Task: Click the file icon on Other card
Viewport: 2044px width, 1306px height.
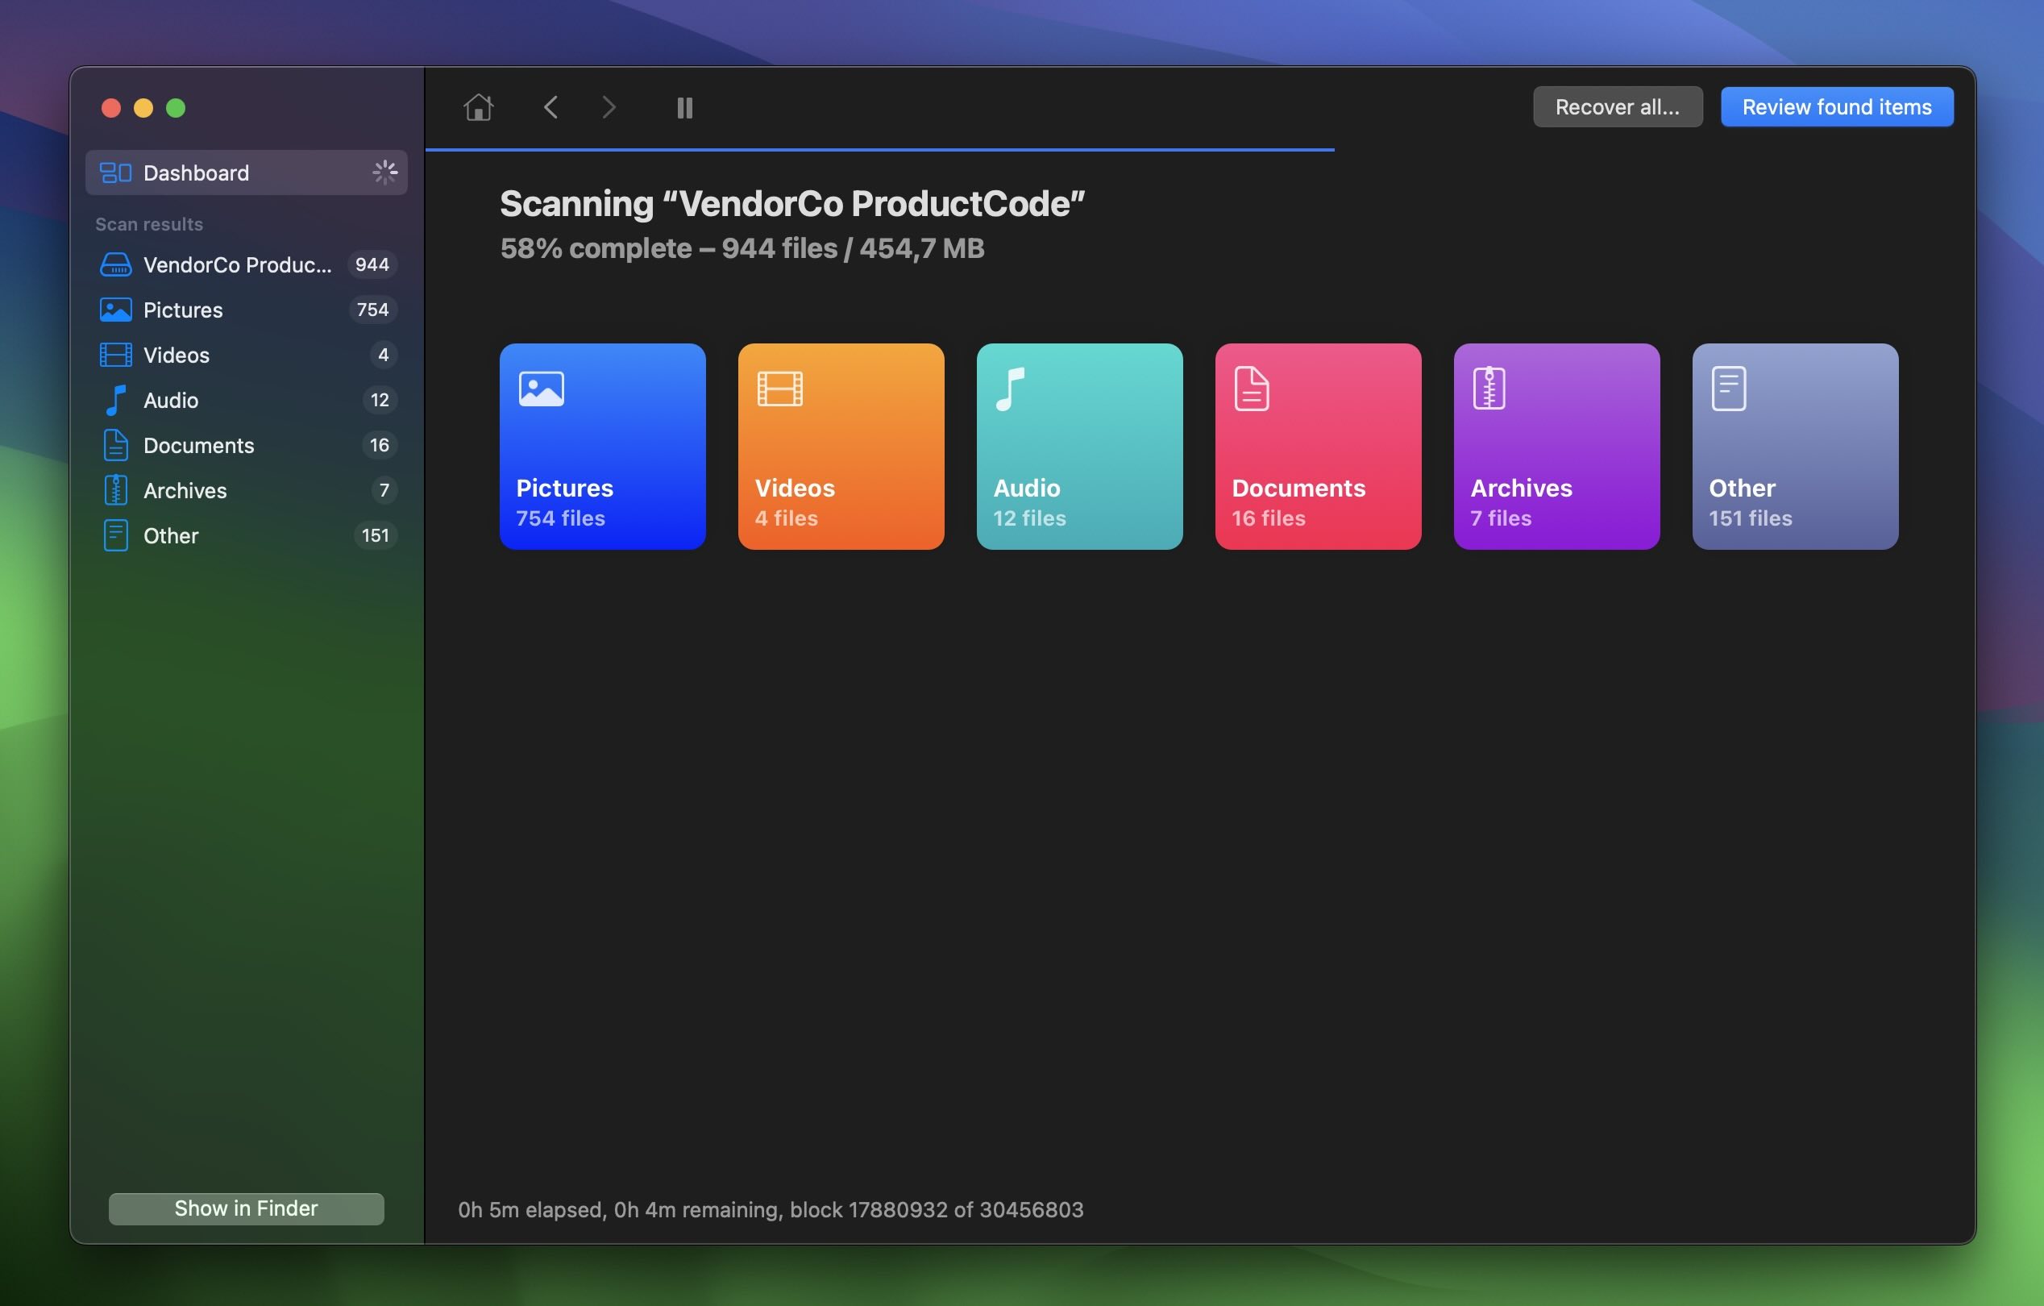Action: point(1729,388)
